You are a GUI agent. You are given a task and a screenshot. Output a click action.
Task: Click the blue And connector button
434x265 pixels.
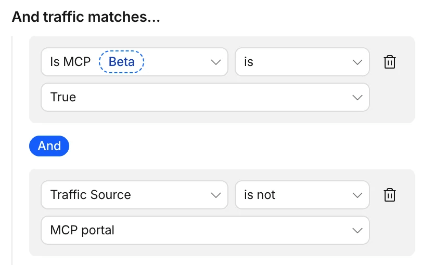[49, 146]
